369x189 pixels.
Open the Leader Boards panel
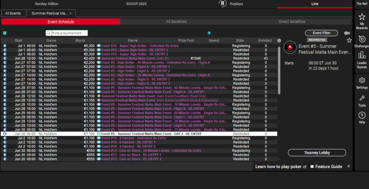point(362,60)
